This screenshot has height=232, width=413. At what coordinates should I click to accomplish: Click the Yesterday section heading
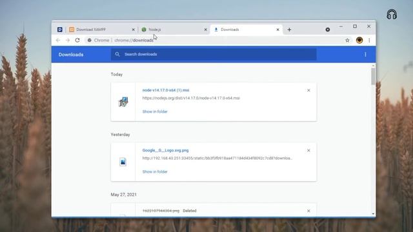[121, 135]
